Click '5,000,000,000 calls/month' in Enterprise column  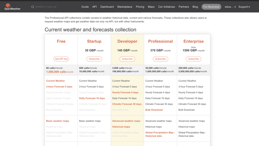192,72
